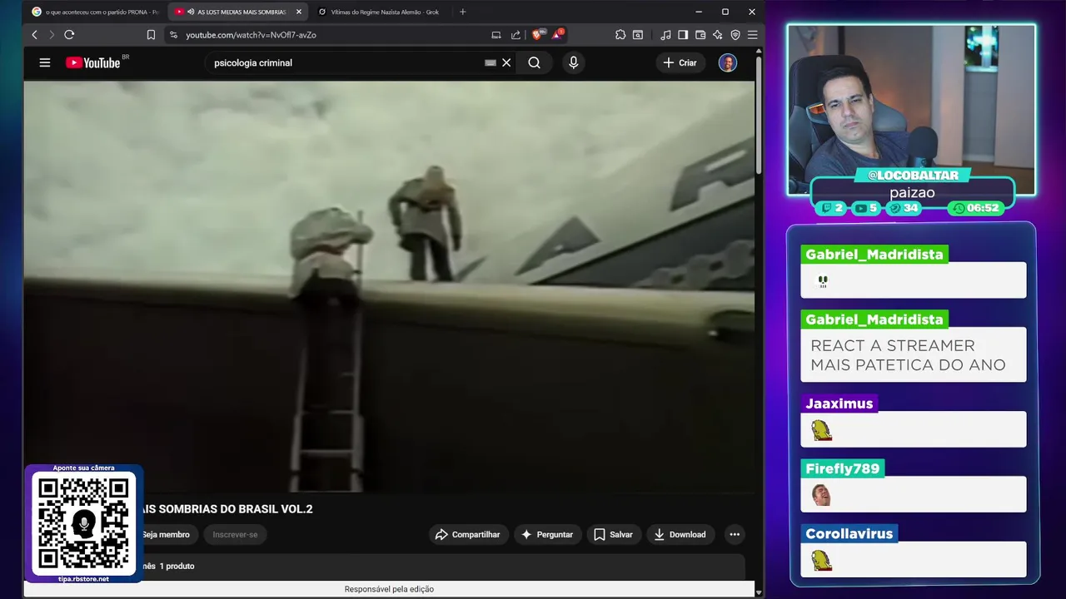This screenshot has width=1066, height=599.
Task: Open Brave VPN shield icon
Action: [735, 35]
